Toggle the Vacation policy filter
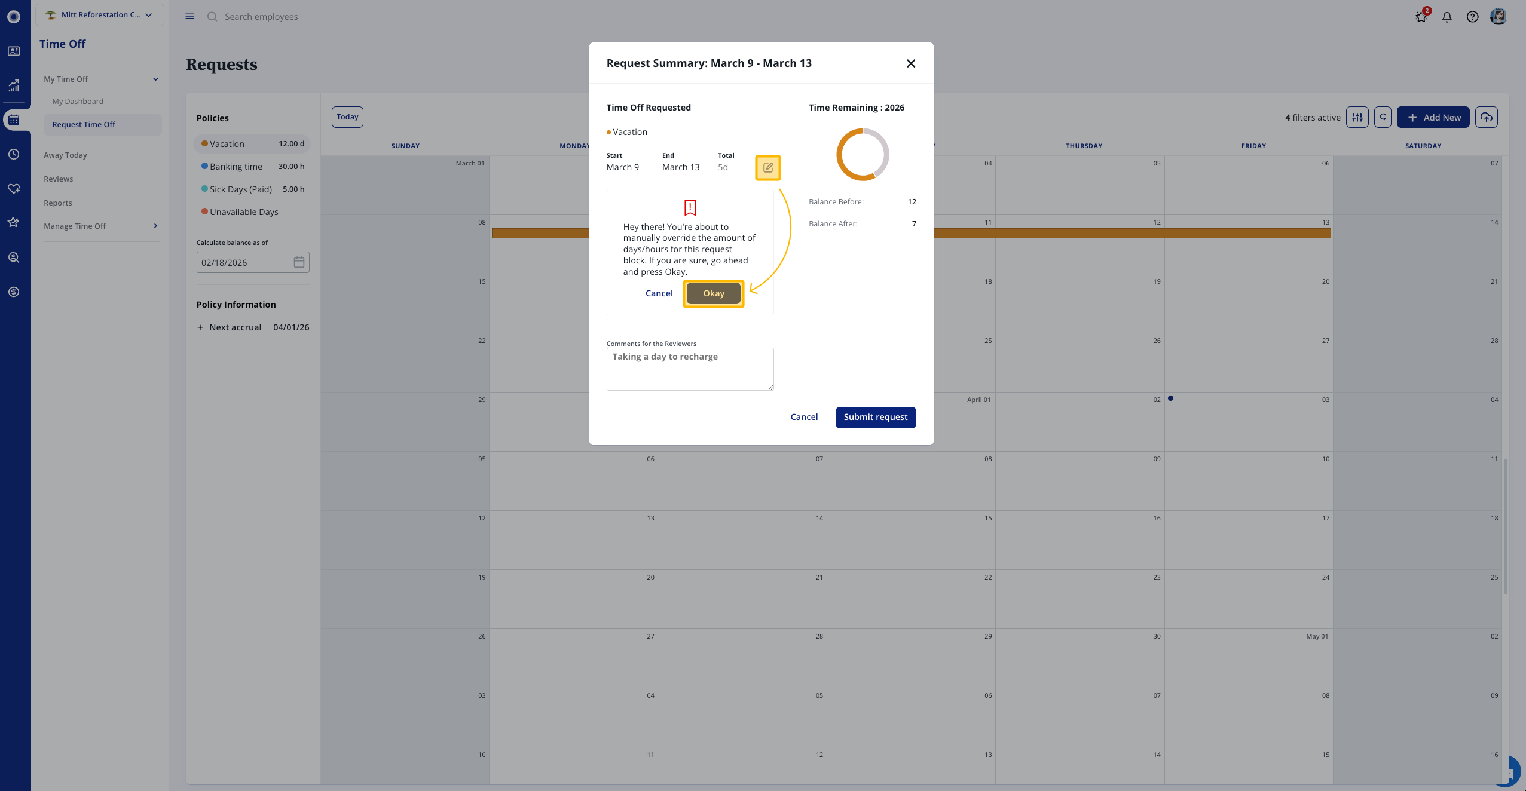 pos(252,144)
